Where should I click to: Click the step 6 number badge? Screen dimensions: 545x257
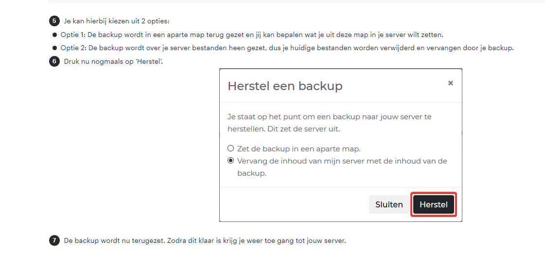pyautogui.click(x=54, y=61)
